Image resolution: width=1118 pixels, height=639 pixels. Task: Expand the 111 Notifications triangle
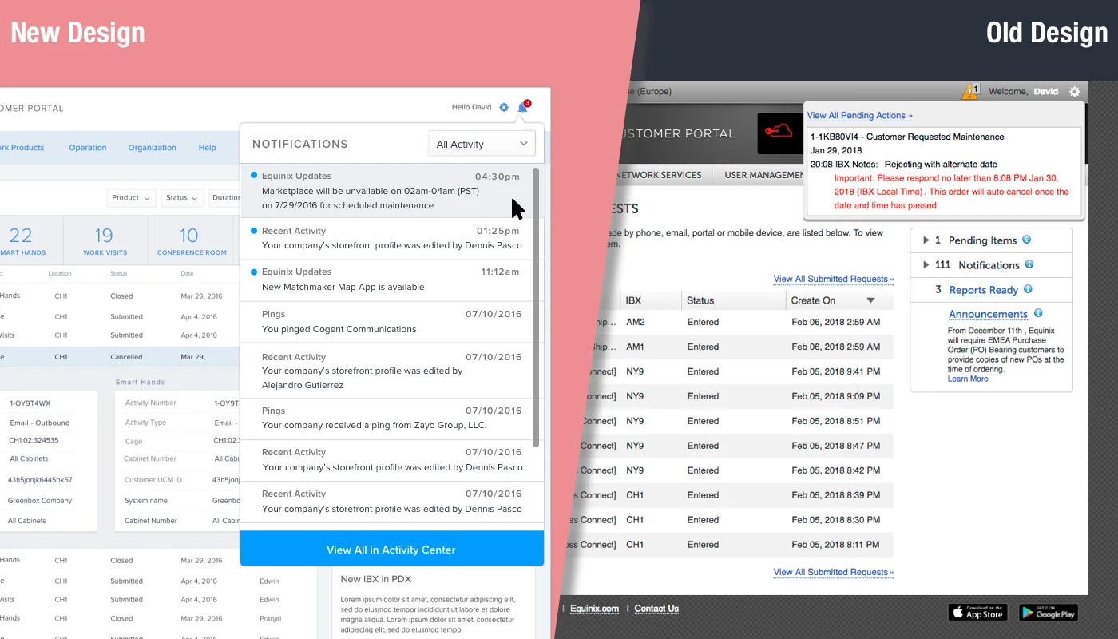(926, 265)
